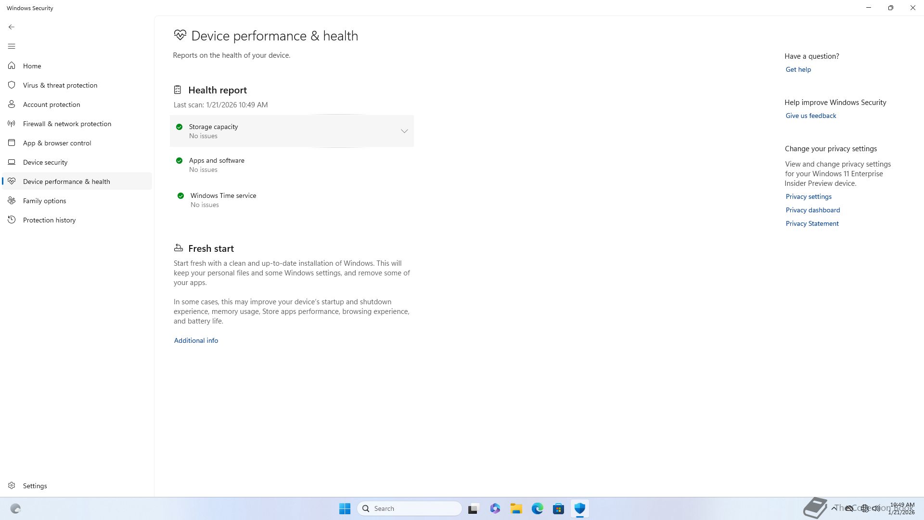The height and width of the screenshot is (520, 924).
Task: Open the Privacy dashboard link
Action: point(812,210)
